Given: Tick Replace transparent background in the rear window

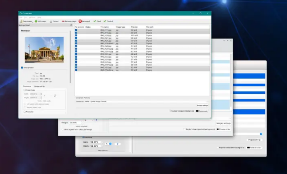Looking at the screenshot, I should click(218, 147).
